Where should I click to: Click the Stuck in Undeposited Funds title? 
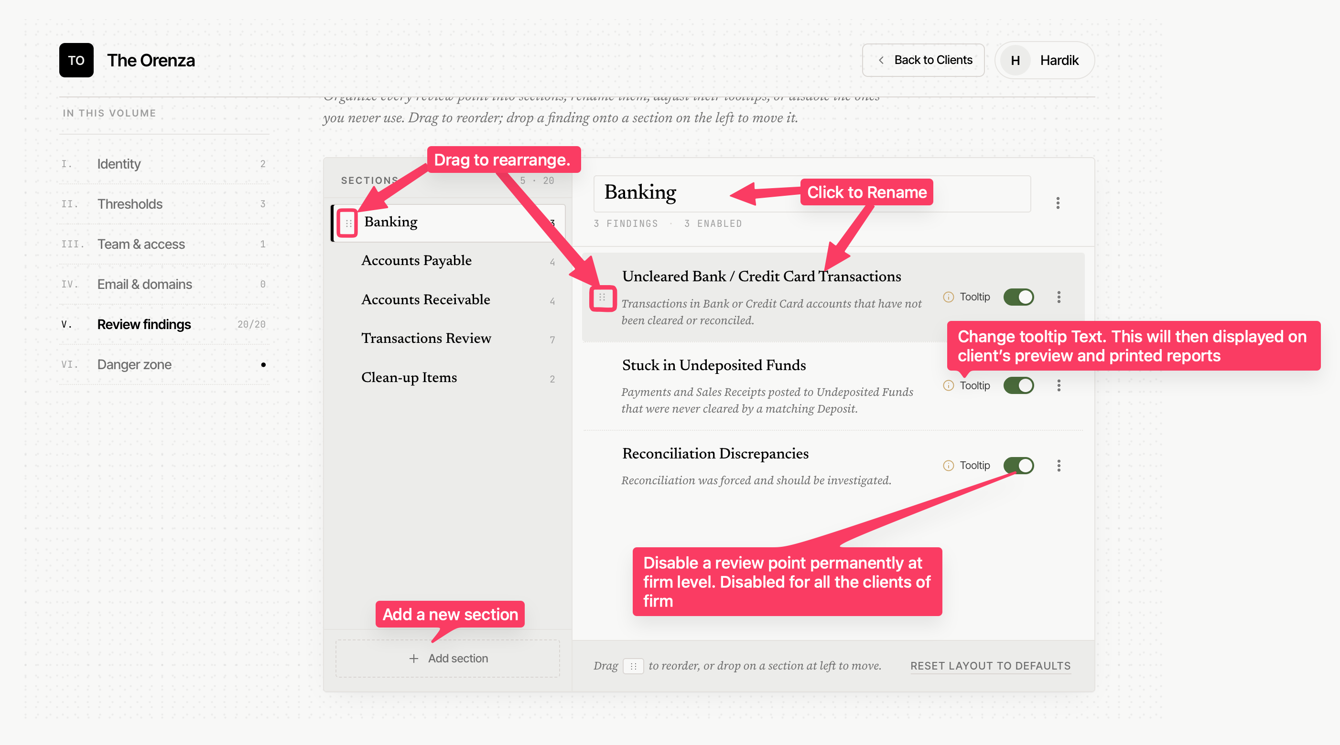[x=713, y=365]
